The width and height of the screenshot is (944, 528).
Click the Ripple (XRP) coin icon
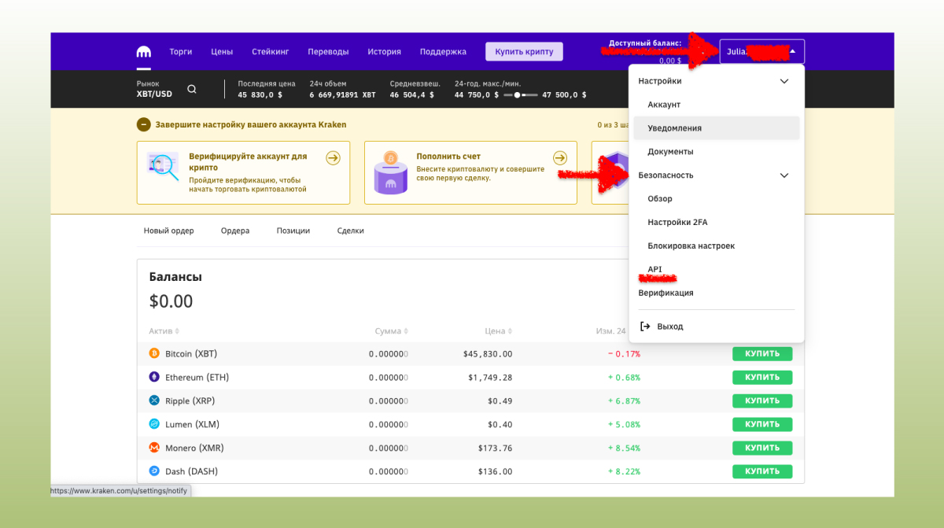154,401
